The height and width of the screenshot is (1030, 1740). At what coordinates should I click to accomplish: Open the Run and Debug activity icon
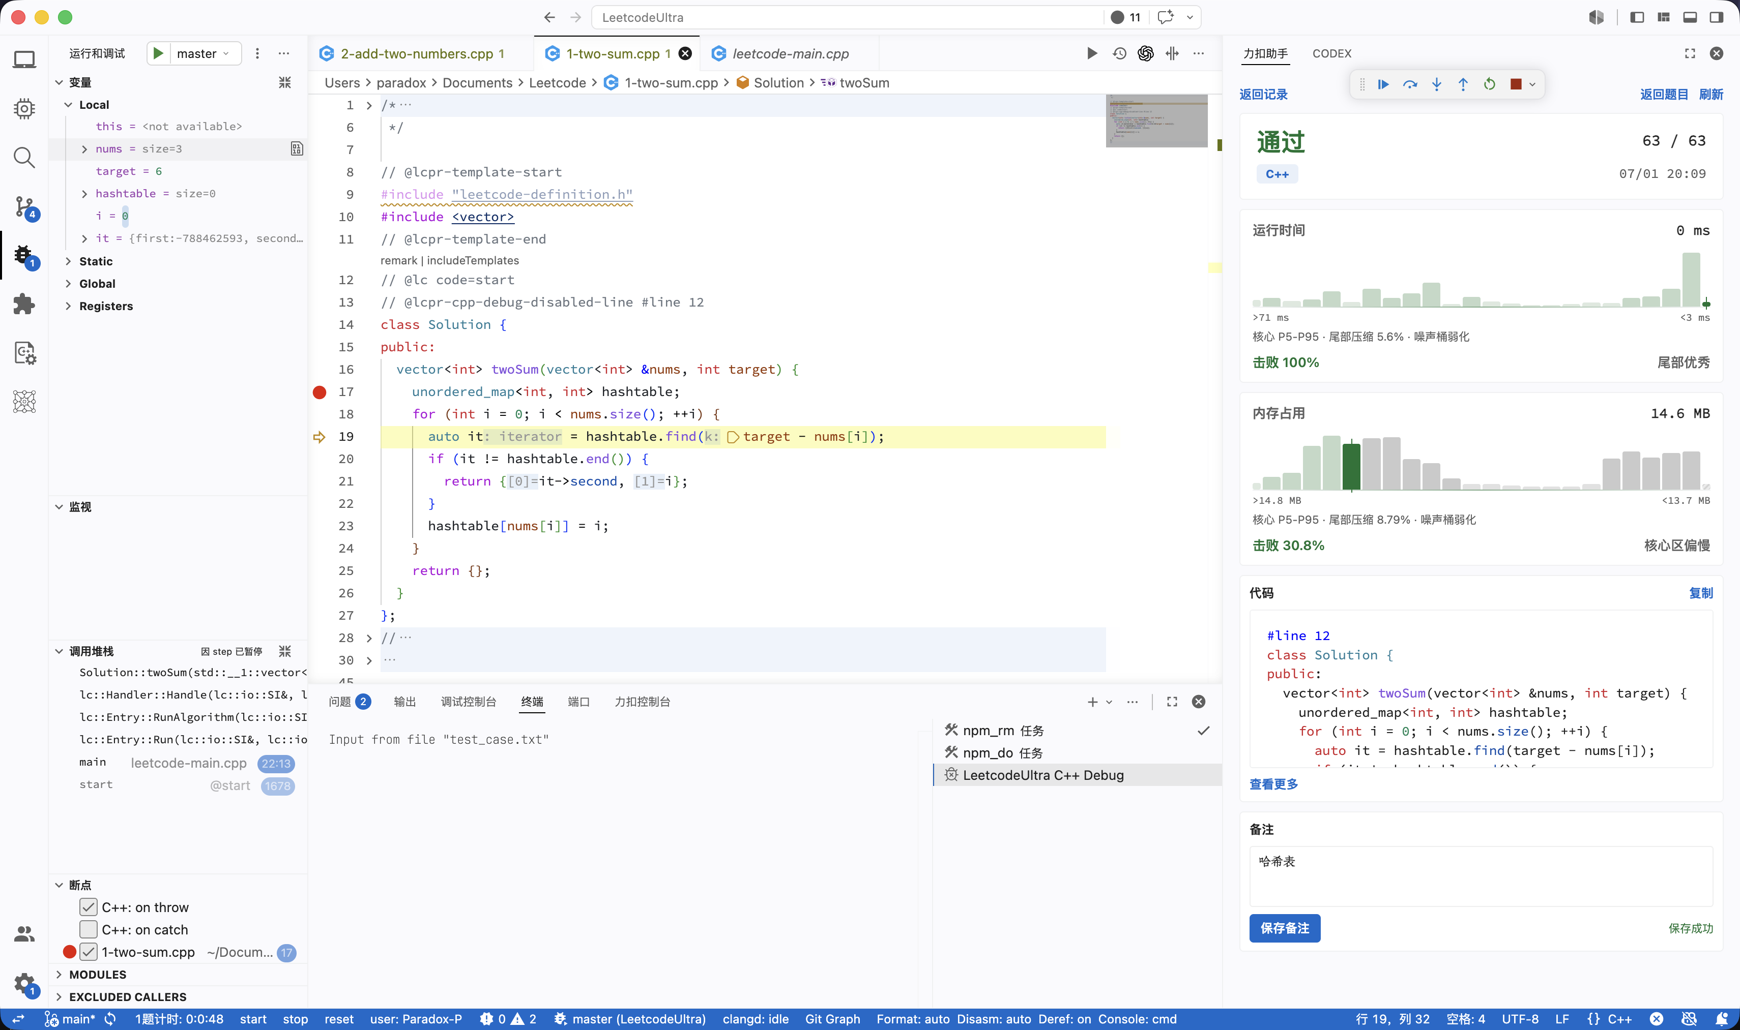(24, 255)
